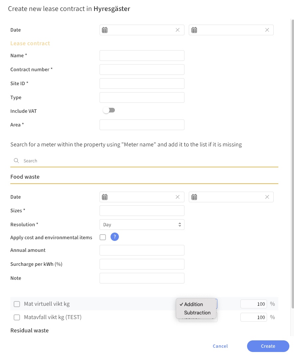Click the Contract number input field

coord(142,70)
